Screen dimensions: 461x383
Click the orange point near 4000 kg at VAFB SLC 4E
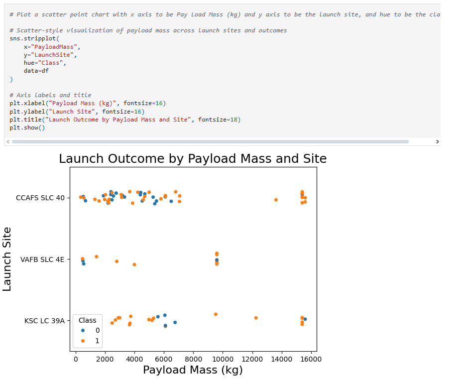(x=134, y=265)
